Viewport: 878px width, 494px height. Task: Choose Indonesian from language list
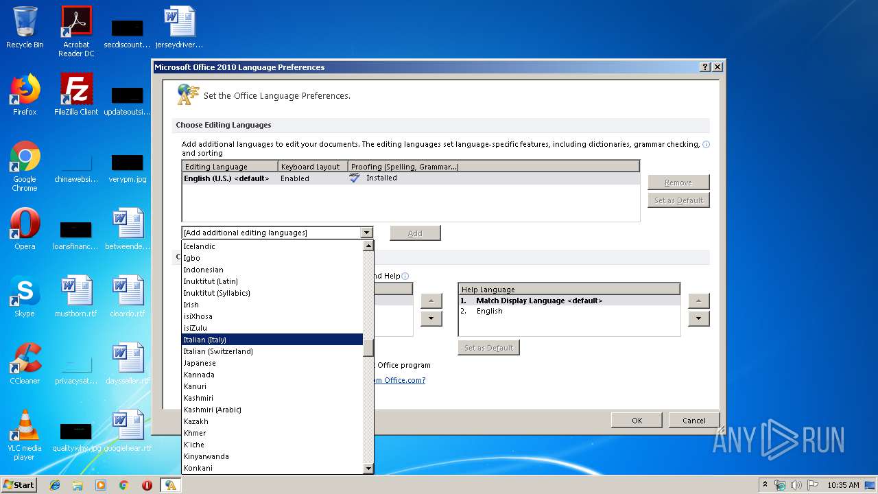[x=272, y=270]
